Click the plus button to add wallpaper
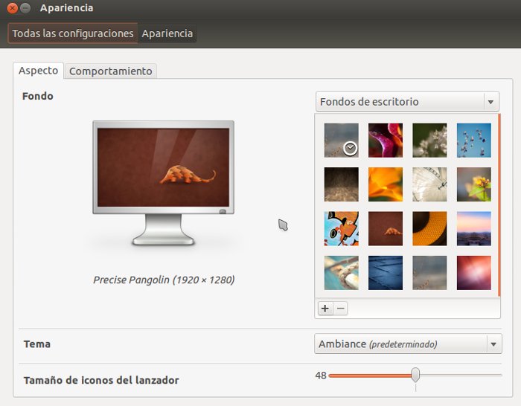Screen dimensions: 521x406 (x=325, y=309)
